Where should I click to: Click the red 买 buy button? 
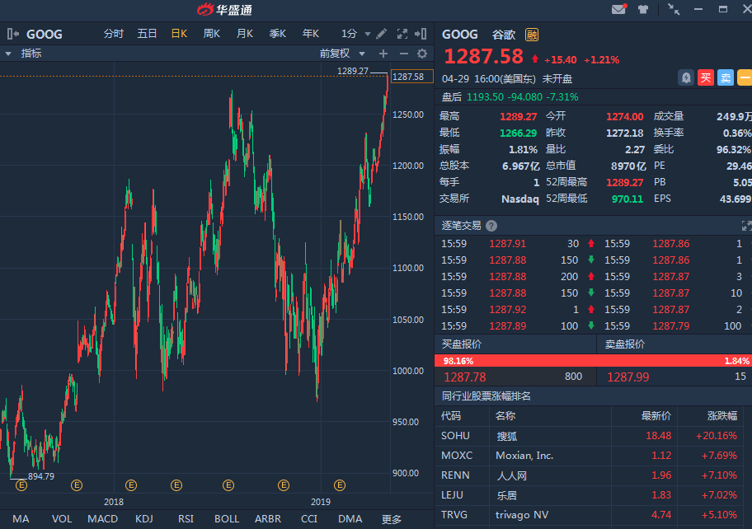coord(705,78)
